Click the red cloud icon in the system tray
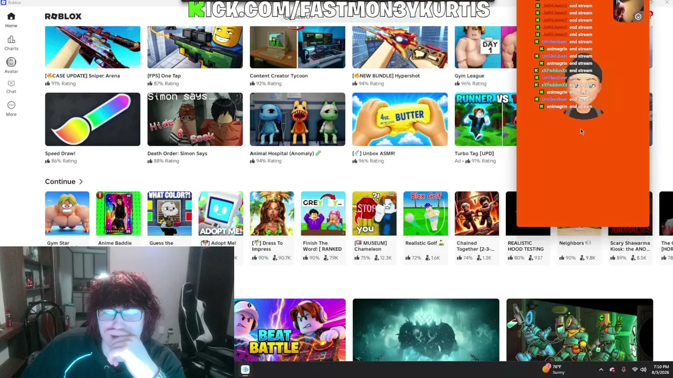The image size is (673, 378). 612,370
